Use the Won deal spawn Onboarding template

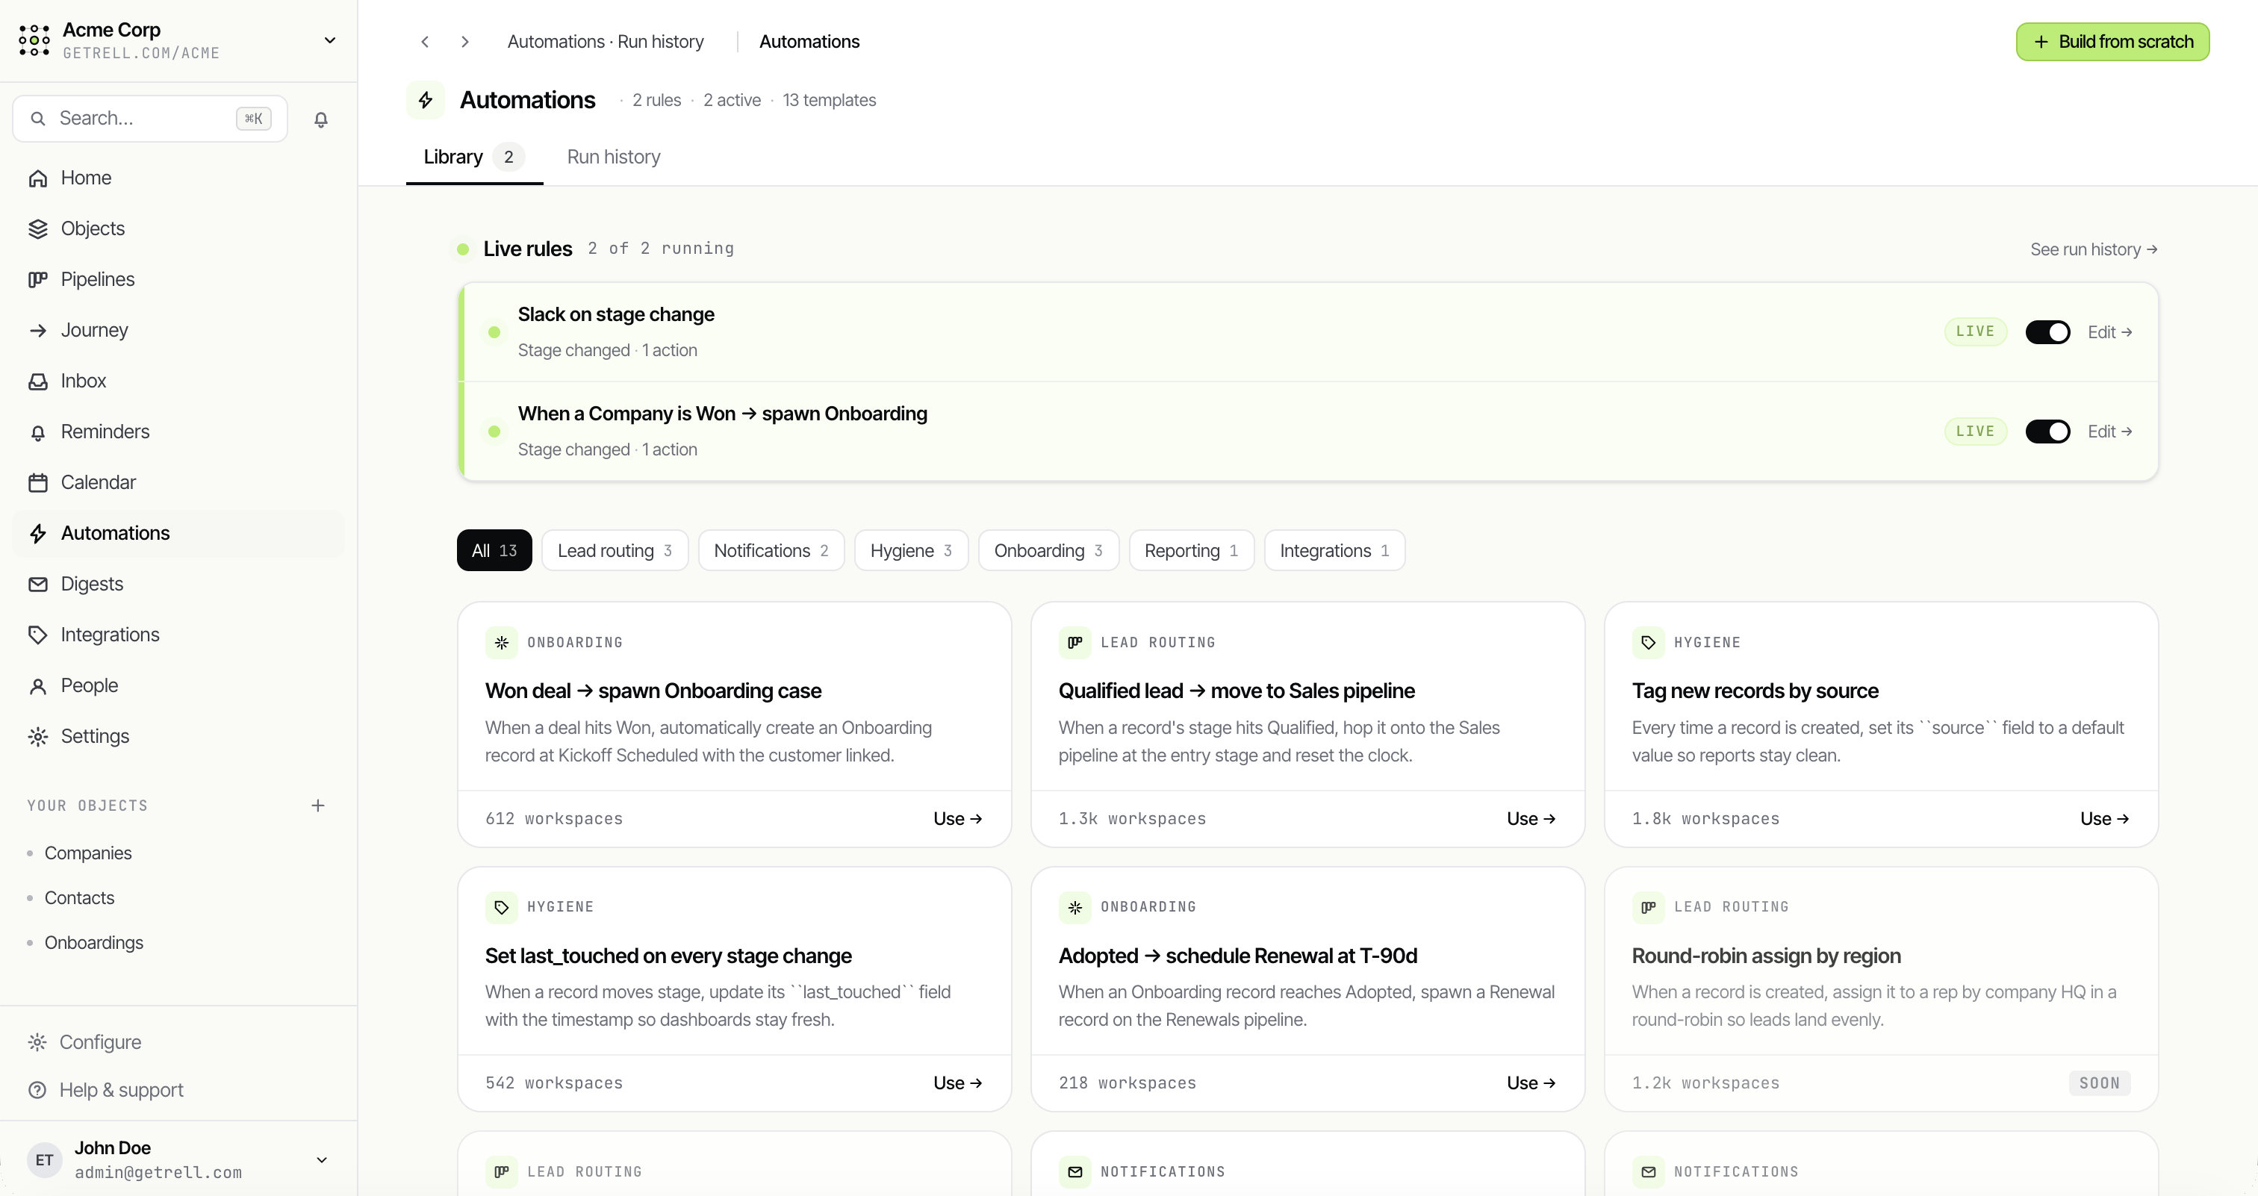(958, 819)
